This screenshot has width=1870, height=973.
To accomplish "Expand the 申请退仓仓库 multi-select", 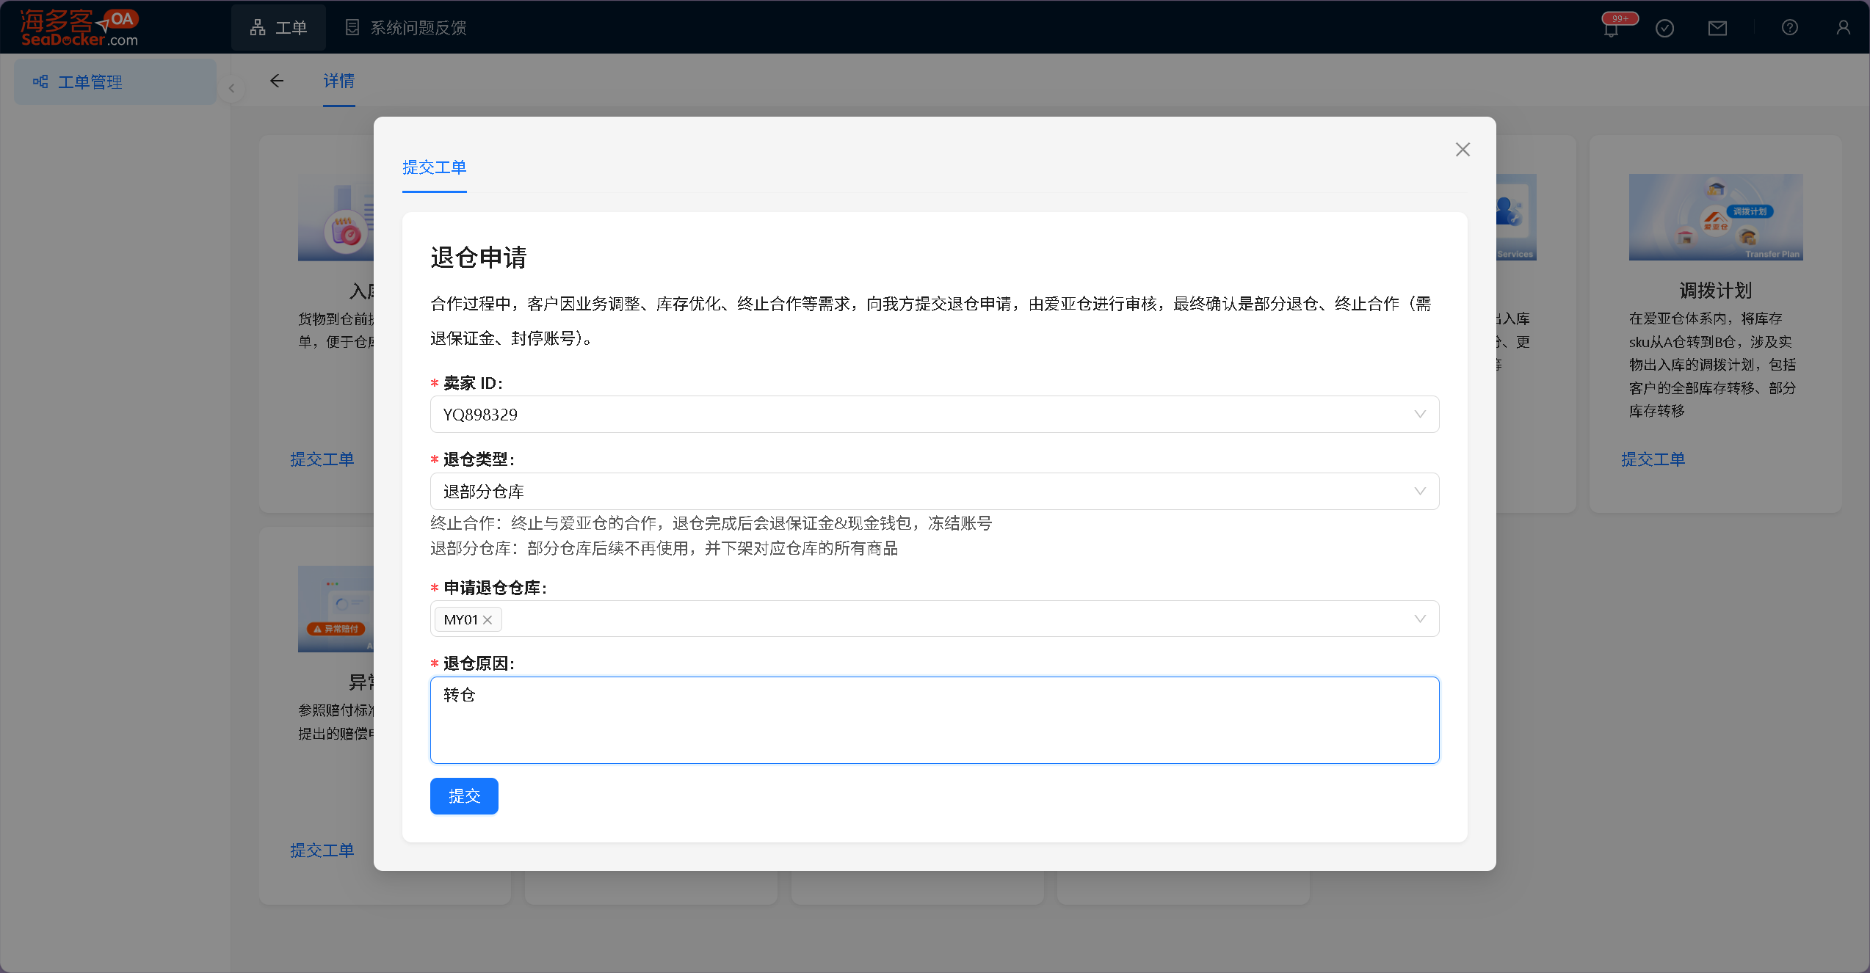I will (x=1419, y=619).
